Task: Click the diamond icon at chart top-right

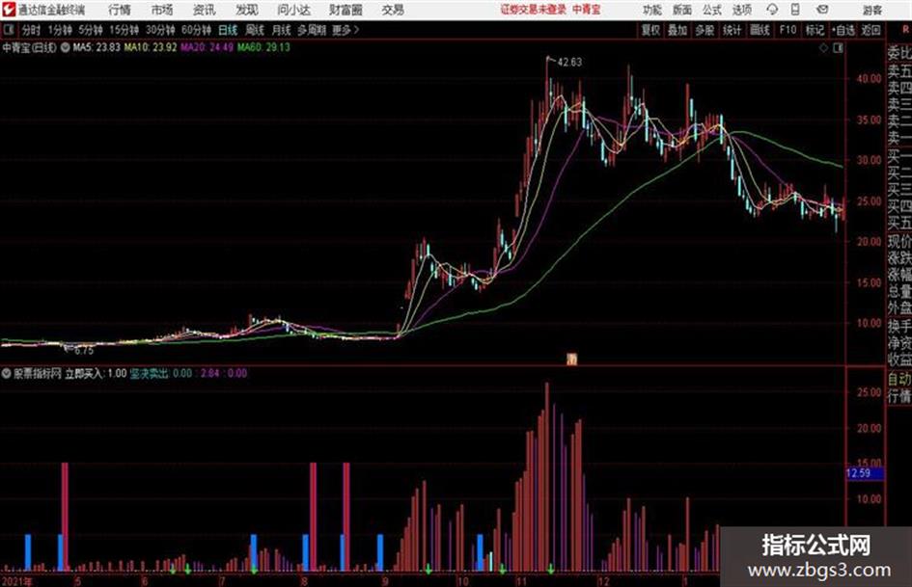Action: pyautogui.click(x=823, y=48)
